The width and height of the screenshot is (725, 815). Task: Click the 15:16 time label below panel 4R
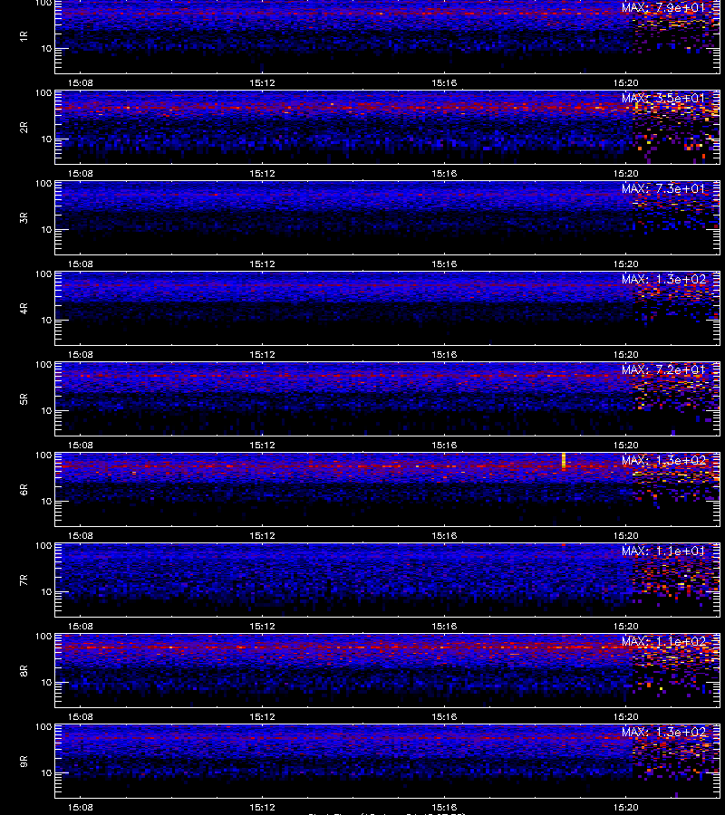pos(444,354)
